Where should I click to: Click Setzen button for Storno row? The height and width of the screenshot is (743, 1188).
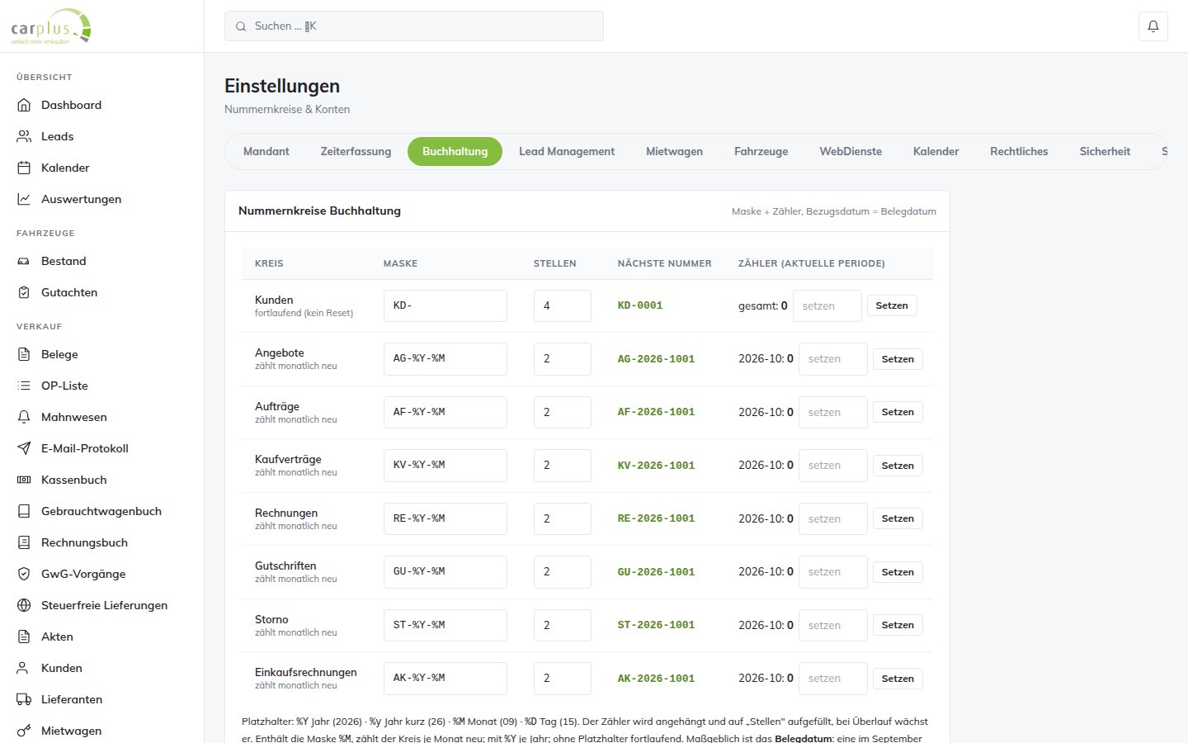(x=898, y=625)
